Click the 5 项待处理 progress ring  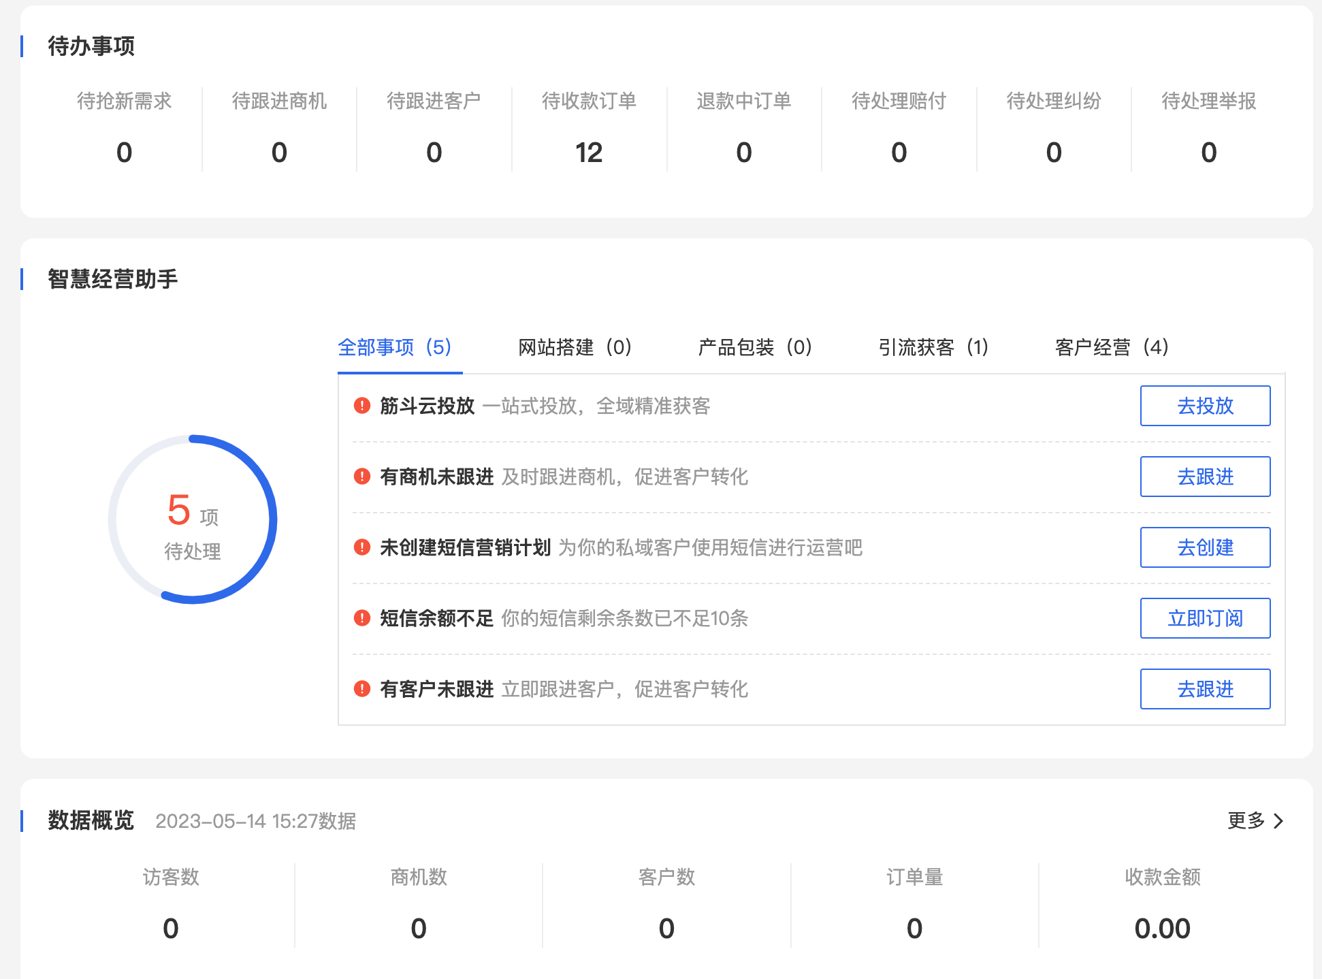click(193, 519)
